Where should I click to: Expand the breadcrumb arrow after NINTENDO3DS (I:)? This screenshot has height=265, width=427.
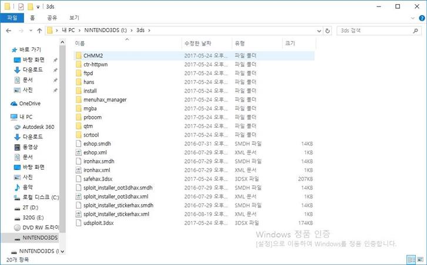(132, 30)
